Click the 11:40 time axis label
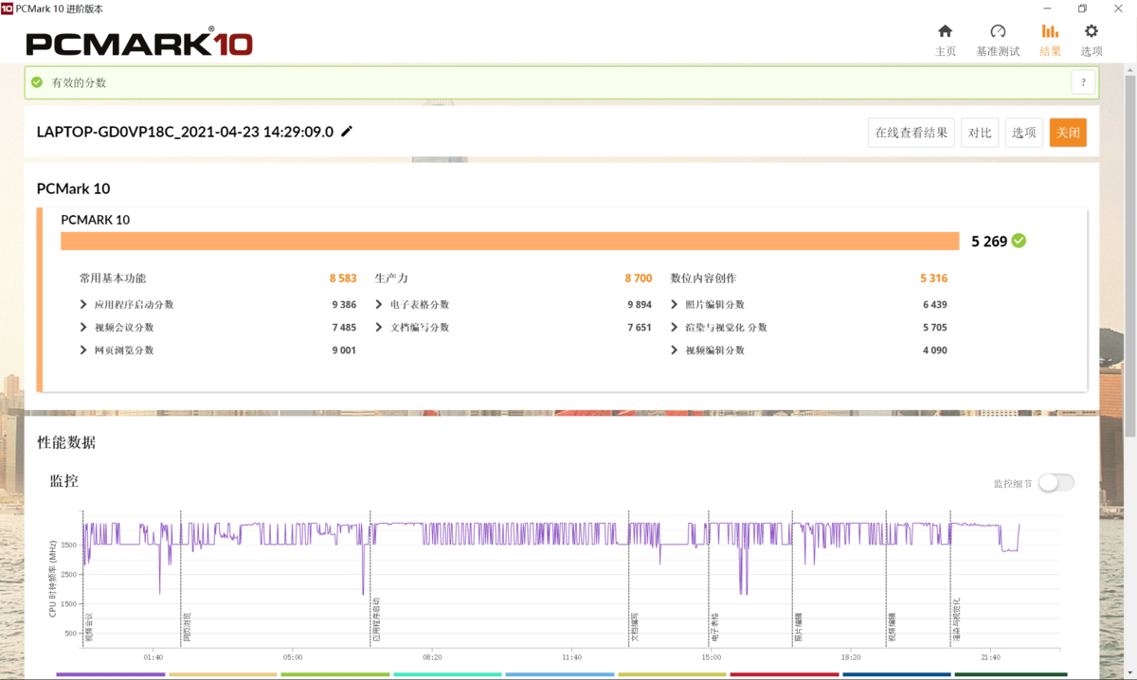 pos(571,657)
